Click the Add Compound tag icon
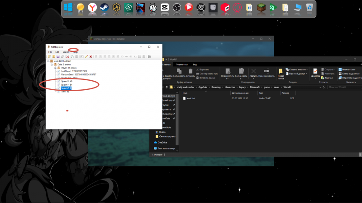Screen dimensions: 362x203 (x=144, y=57)
